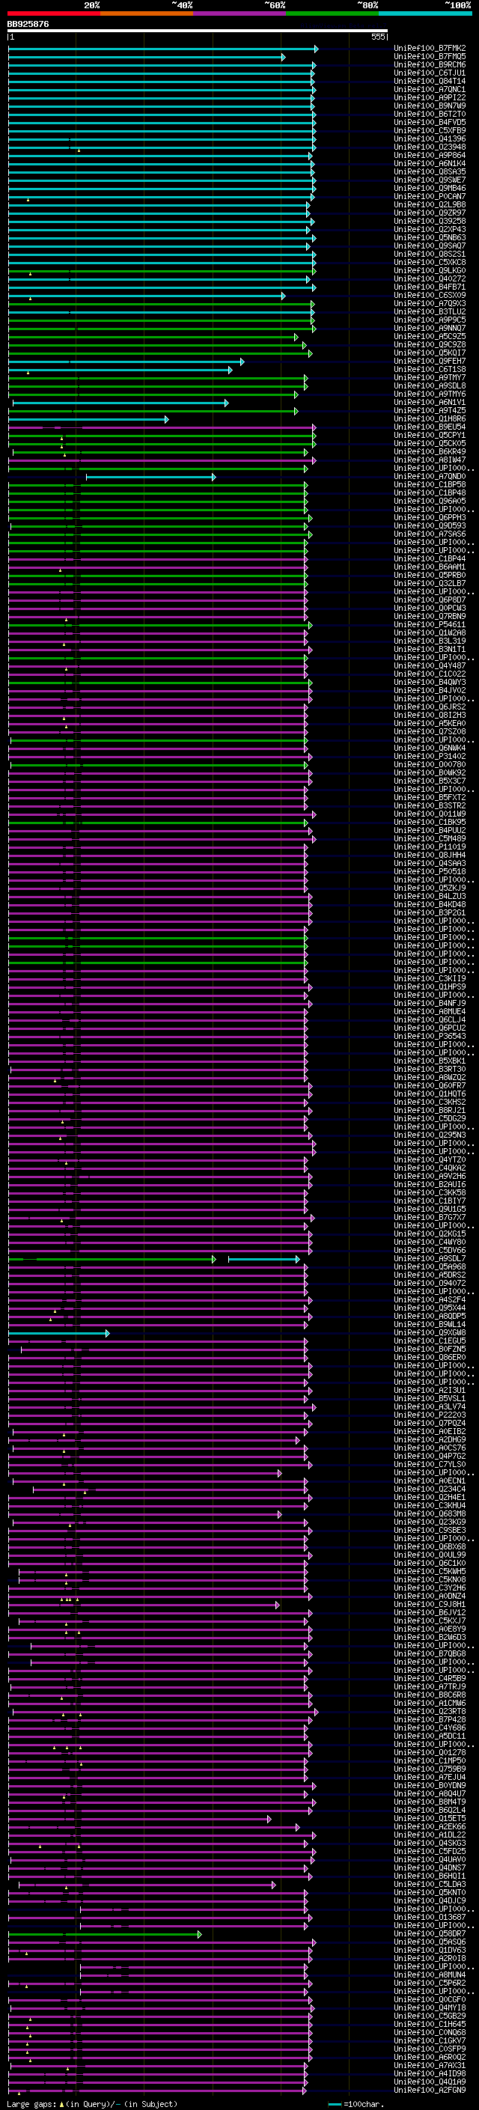Click the green ~80% identity legend segment

coord(332,13)
